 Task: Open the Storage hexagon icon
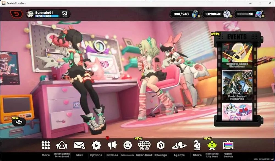[x=161, y=145]
